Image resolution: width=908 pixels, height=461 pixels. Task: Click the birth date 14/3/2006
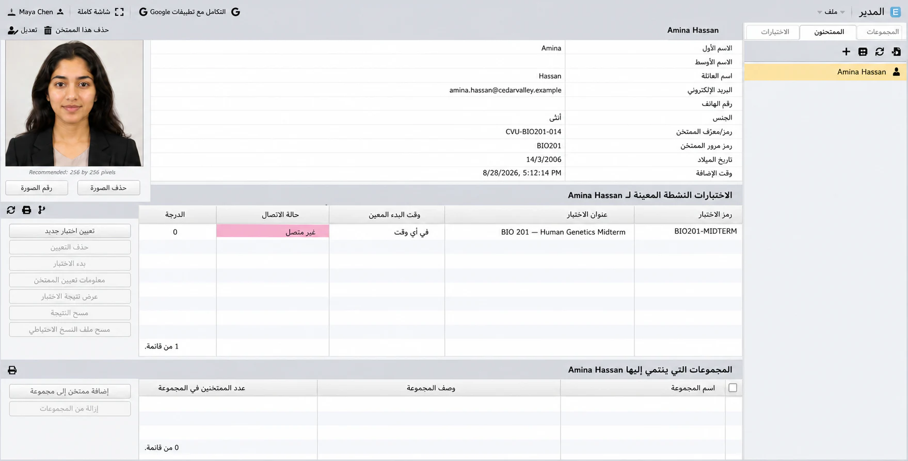(x=544, y=160)
